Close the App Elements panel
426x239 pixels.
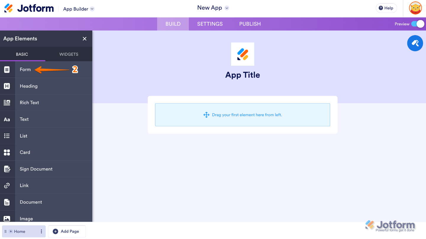coord(85,39)
